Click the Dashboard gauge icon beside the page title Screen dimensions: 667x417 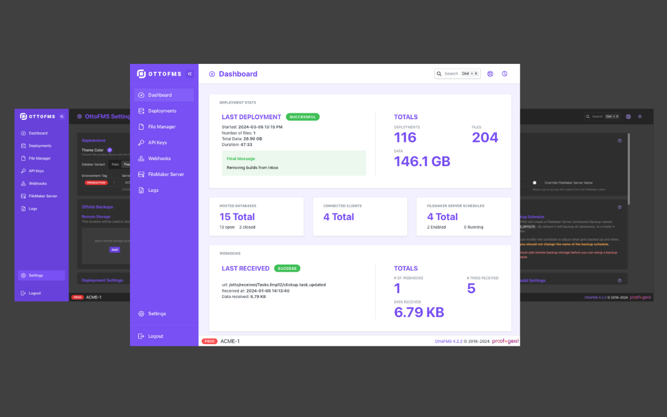click(x=212, y=74)
